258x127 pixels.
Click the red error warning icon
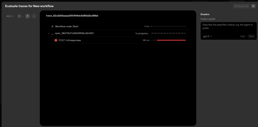pos(56,40)
